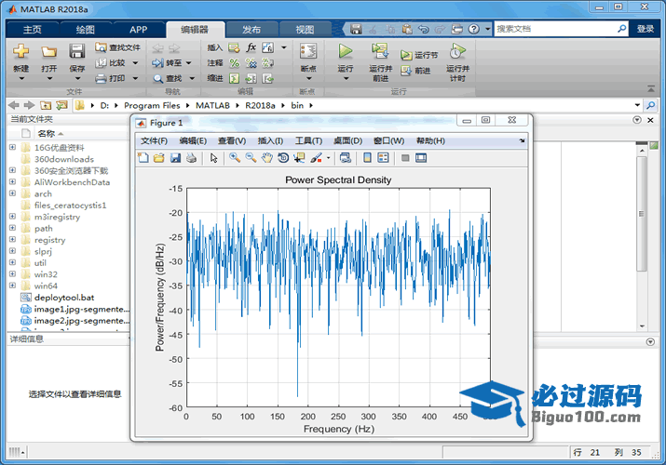Click the Figure toolbar Open File icon

(159, 158)
